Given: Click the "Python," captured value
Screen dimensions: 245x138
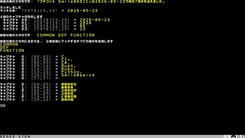Looking at the screenshot, I should point(72,72).
